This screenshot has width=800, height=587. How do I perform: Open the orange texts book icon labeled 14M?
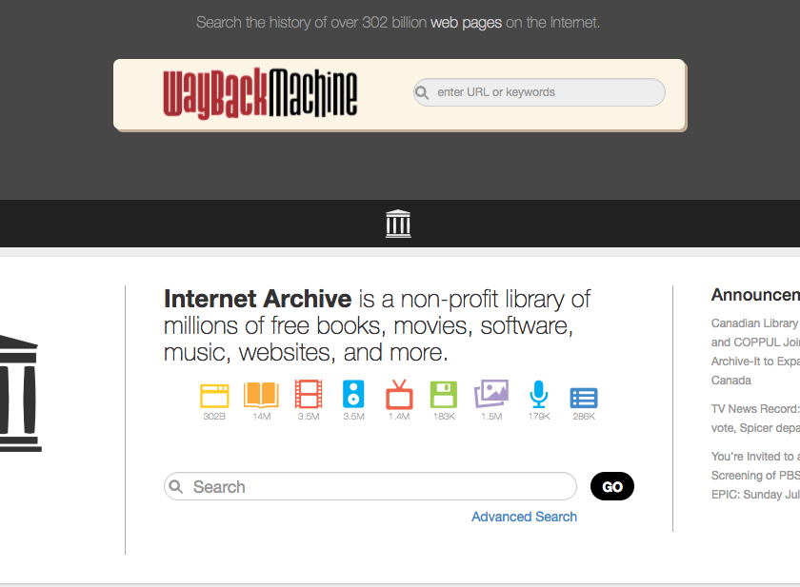click(x=261, y=395)
